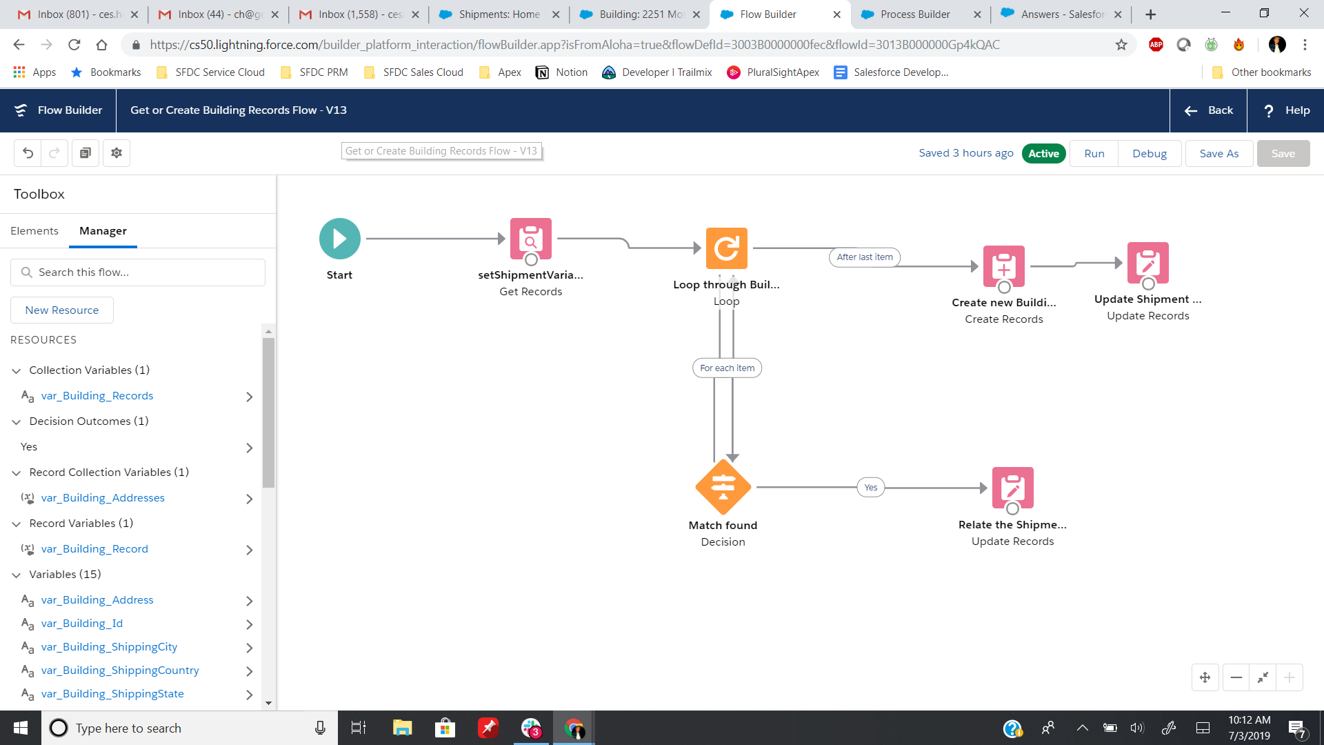The height and width of the screenshot is (745, 1324).
Task: Click the copy elements toolbar icon
Action: (x=86, y=153)
